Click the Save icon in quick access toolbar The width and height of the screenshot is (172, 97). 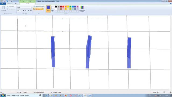(x=5, y=1)
